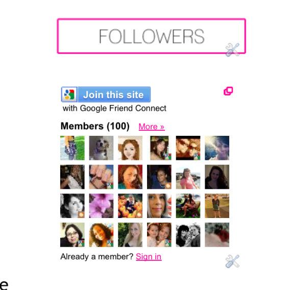Click the pink pop-out windows icon
Viewport: 292px width, 290px height.
228,91
